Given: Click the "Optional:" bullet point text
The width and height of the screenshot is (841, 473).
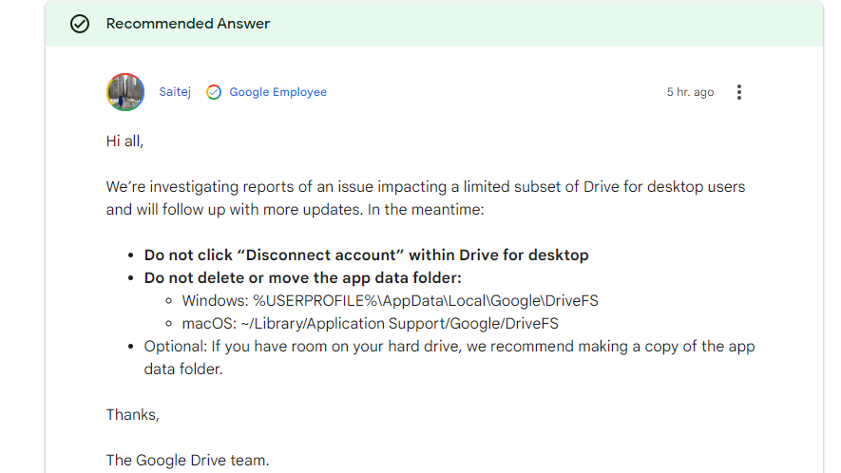Looking at the screenshot, I should pyautogui.click(x=175, y=347).
